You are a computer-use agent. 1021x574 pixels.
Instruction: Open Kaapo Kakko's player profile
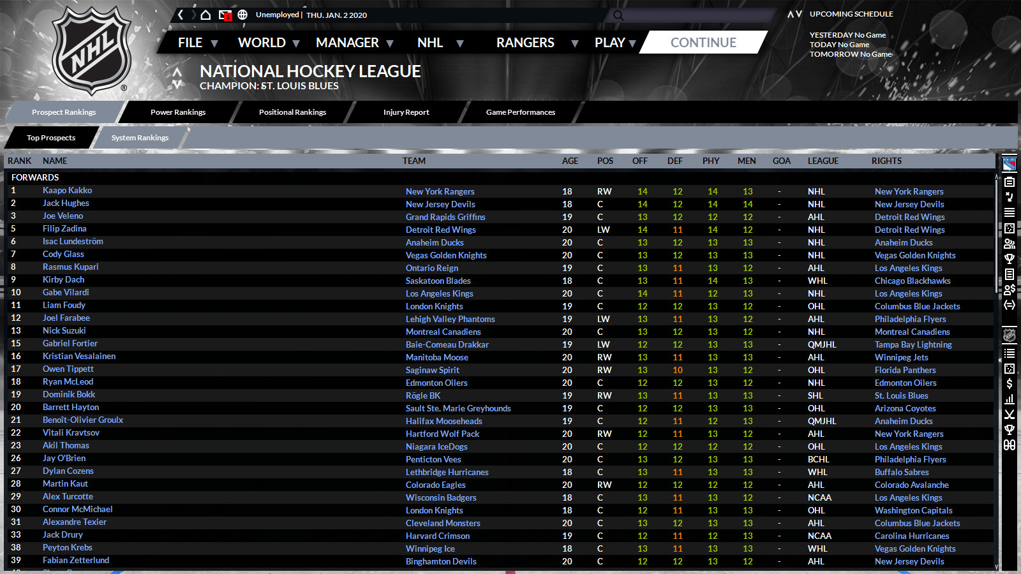pyautogui.click(x=67, y=190)
